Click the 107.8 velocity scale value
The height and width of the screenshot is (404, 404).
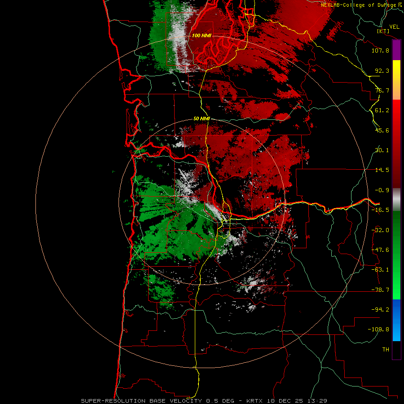380,50
